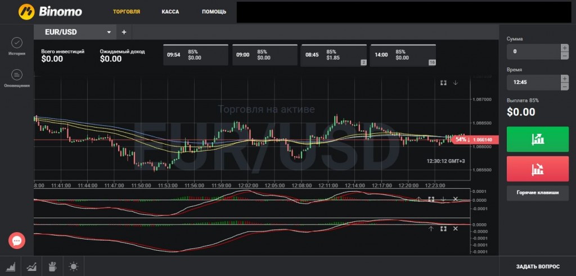Increase Время expiry with plus
576x276 pixels.
click(565, 79)
